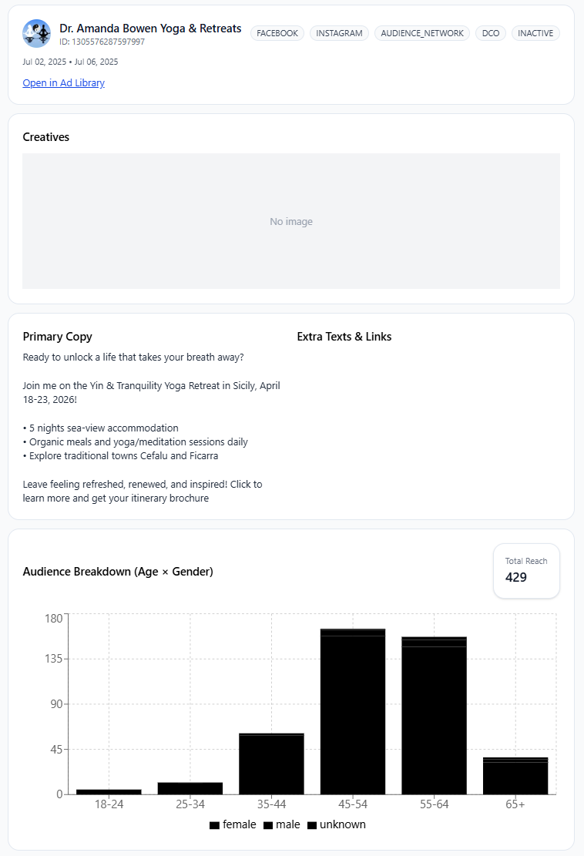Click the Total Reach card
The width and height of the screenshot is (584, 856).
[x=526, y=571]
